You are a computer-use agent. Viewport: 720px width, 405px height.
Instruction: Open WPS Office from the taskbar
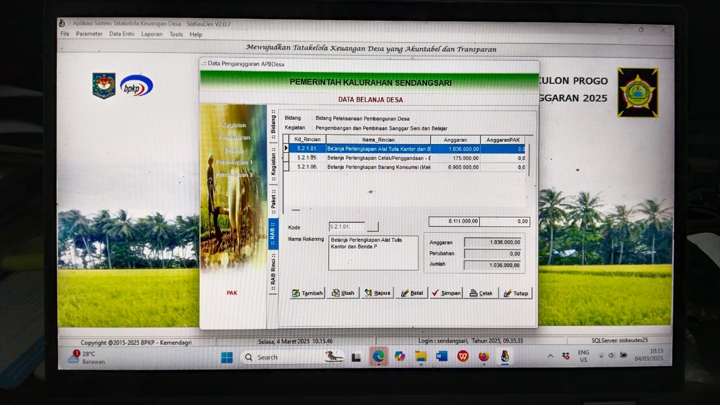point(463,357)
